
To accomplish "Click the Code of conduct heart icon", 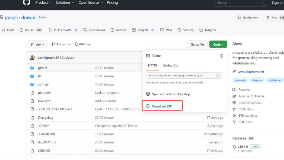I will pos(234,103).
